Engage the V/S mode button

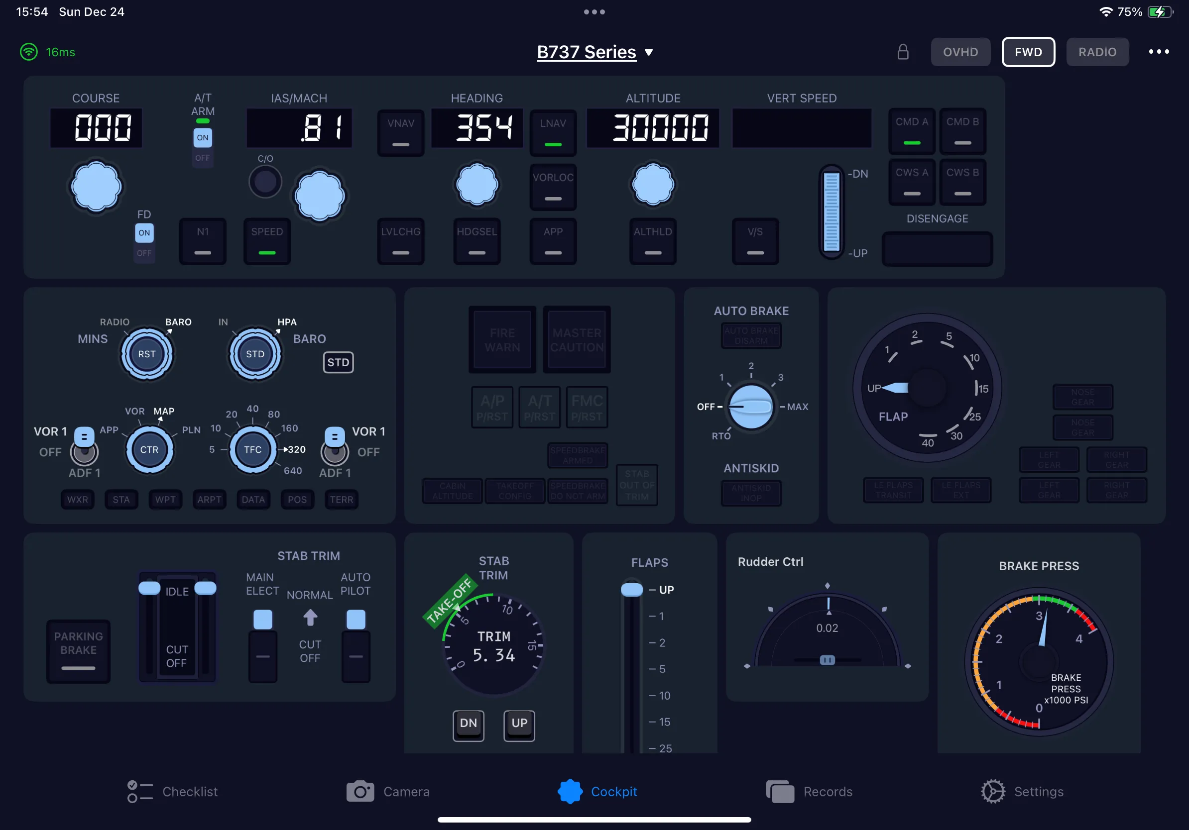[x=755, y=241]
